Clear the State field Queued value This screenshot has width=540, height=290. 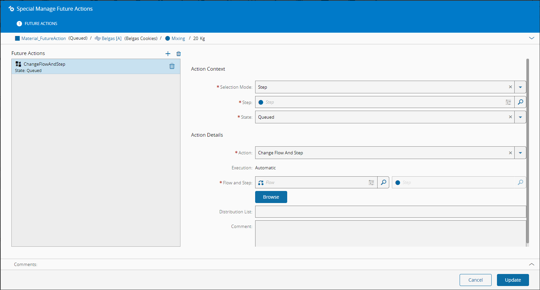[x=510, y=117]
